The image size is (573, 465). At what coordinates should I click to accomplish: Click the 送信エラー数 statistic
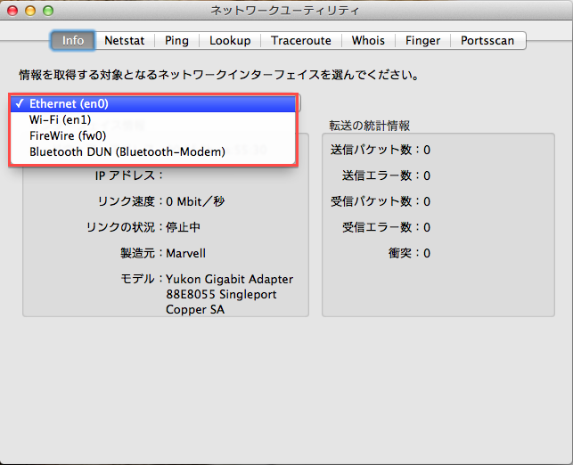point(386,175)
